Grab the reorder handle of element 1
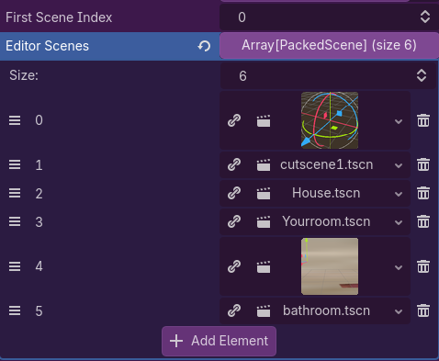 point(15,164)
